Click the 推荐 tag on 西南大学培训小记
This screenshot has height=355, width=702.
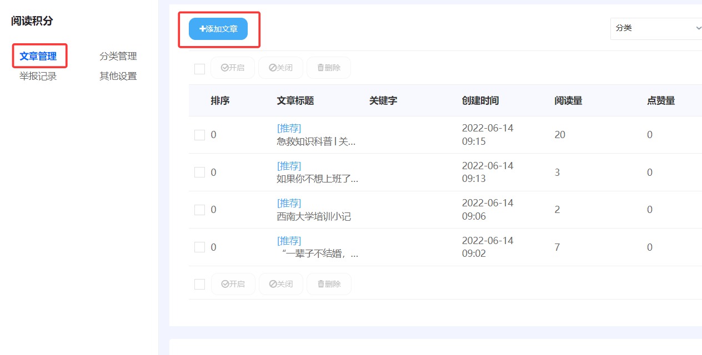289,203
